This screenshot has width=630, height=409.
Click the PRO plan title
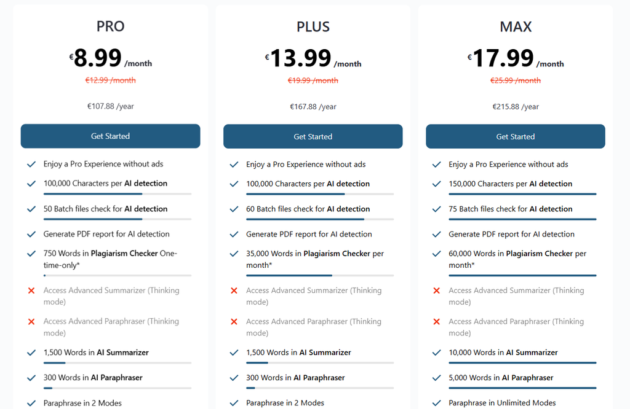pos(111,26)
